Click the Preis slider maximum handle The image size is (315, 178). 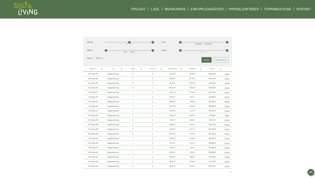227,42
